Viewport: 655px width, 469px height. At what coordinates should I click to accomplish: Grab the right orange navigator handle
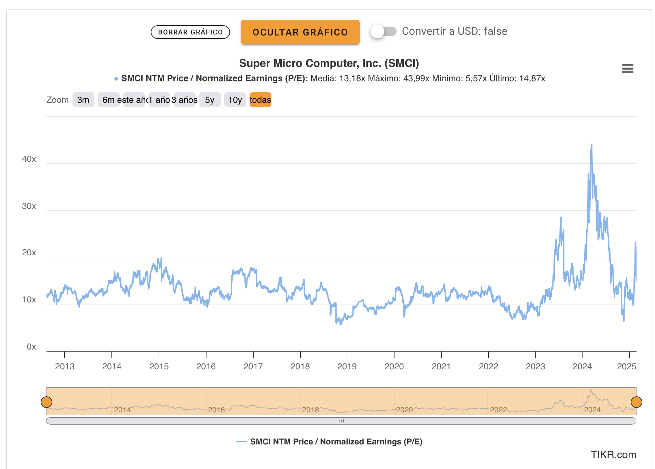point(637,402)
